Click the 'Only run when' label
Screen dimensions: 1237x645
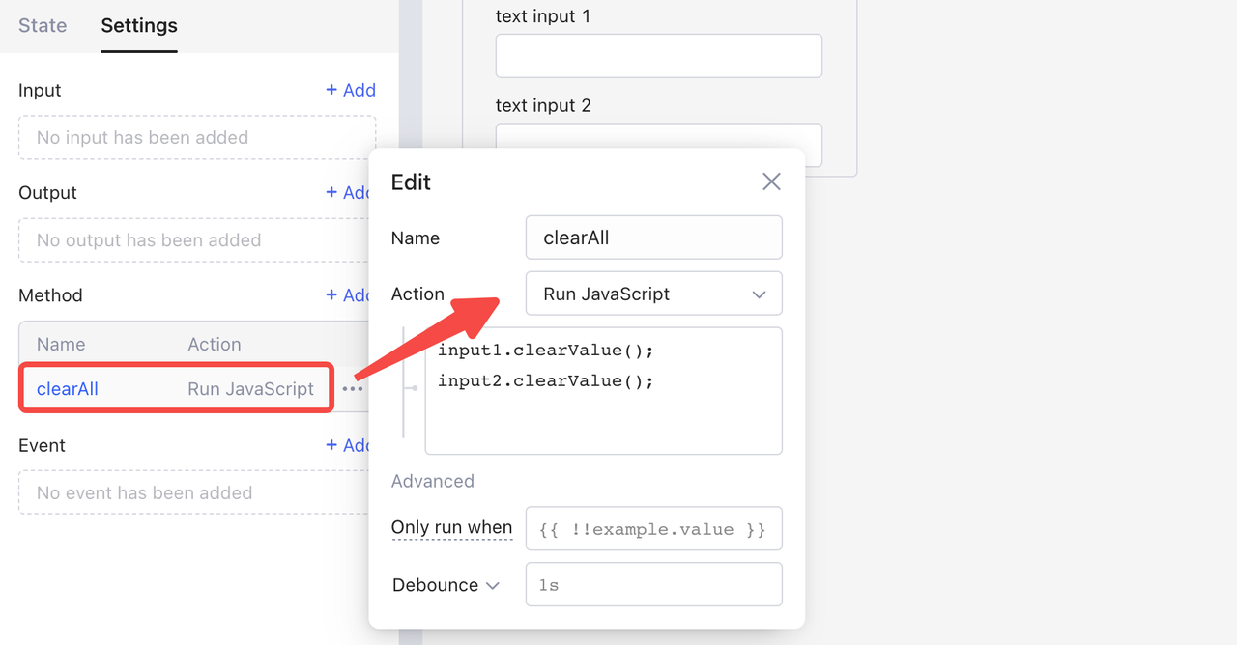point(451,527)
